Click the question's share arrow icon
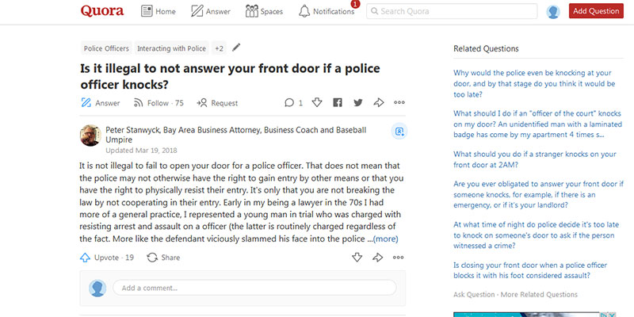Viewport: 634px width, 317px height. 379,103
